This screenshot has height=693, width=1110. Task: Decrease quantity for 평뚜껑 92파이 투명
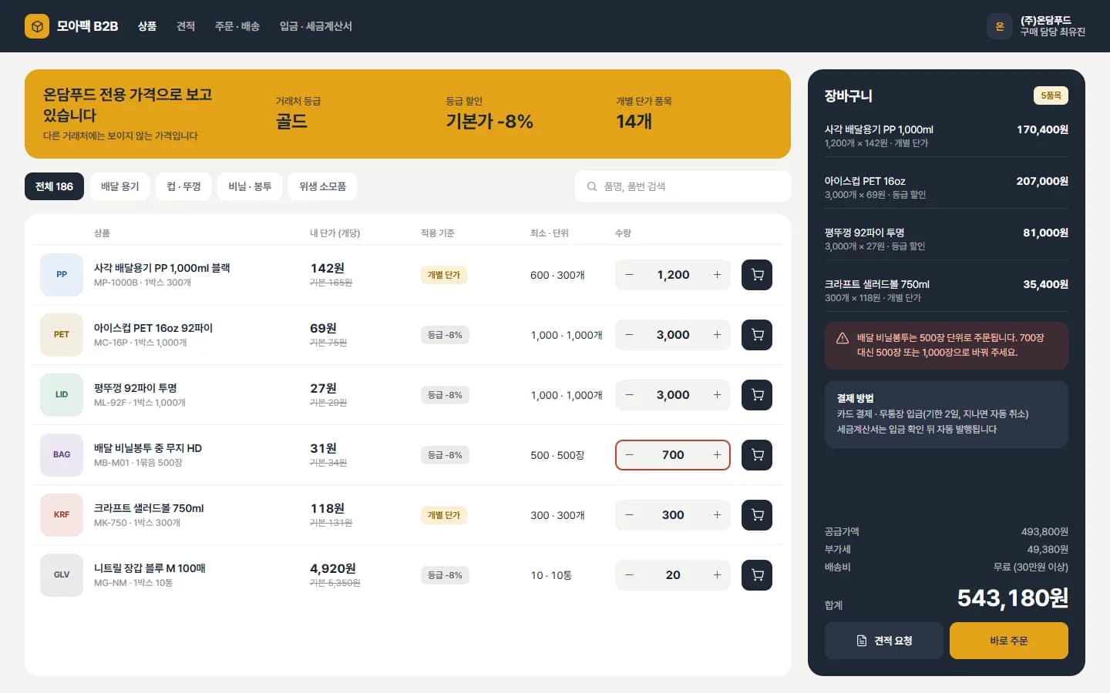(x=629, y=395)
